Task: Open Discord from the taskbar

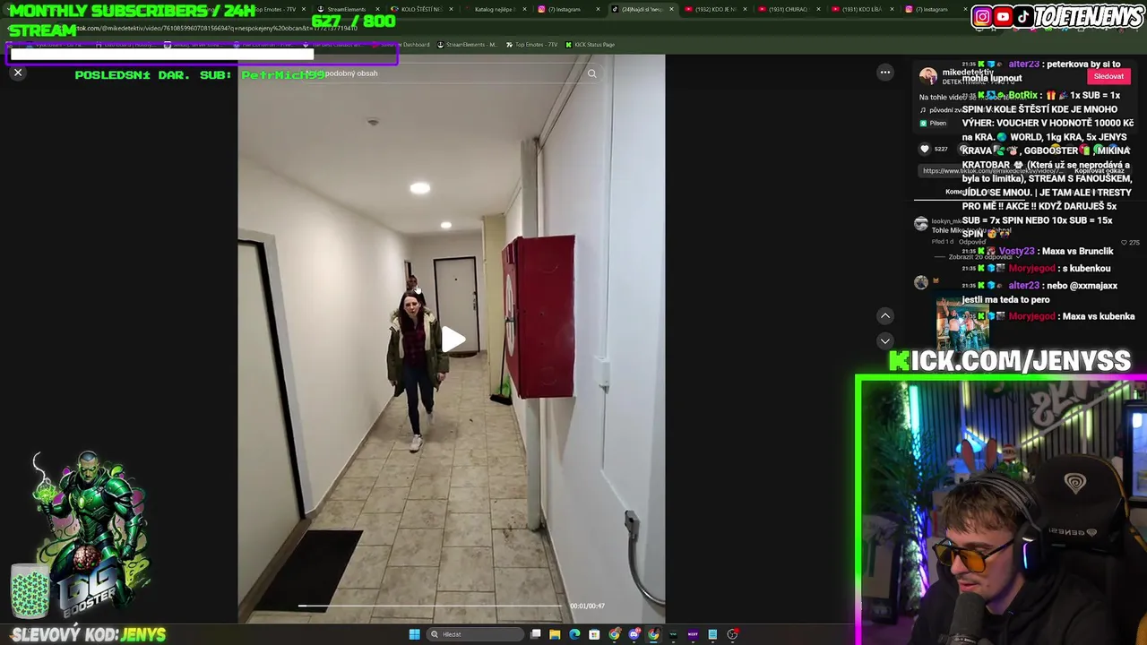Action: click(x=634, y=634)
